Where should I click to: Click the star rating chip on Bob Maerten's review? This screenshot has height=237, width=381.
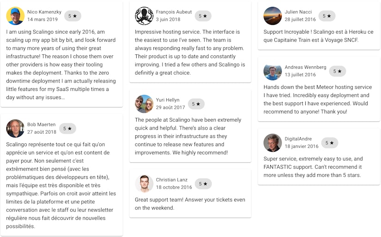tap(67, 129)
